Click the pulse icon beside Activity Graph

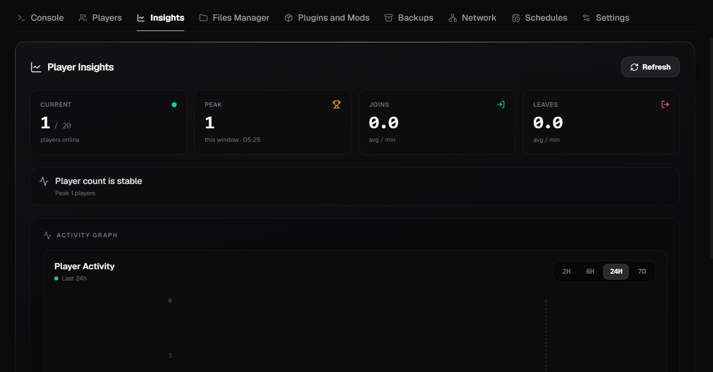coord(48,235)
